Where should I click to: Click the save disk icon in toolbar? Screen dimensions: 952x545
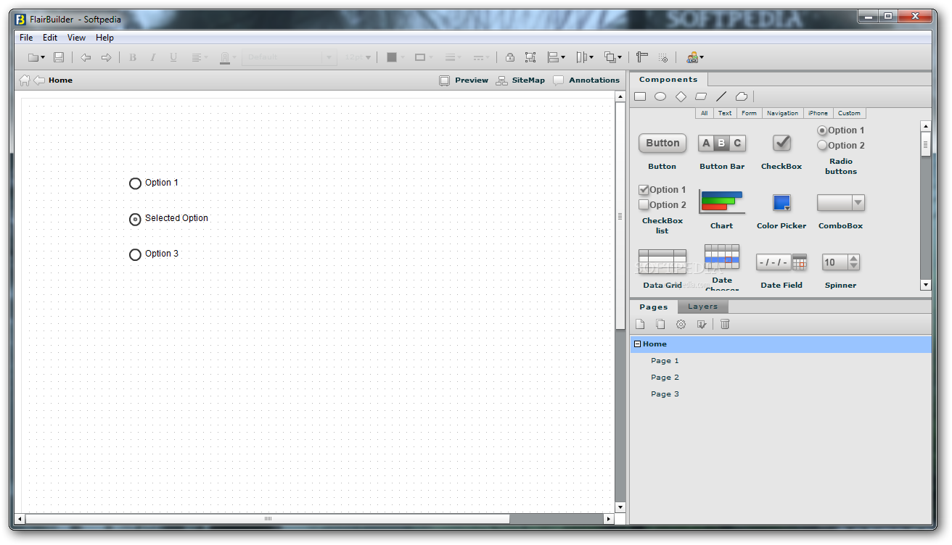59,57
